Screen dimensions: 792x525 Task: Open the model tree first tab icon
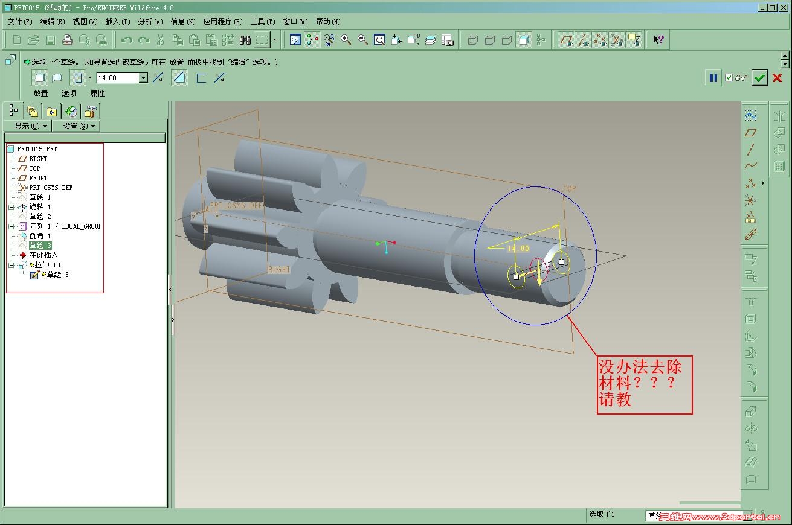(14, 111)
